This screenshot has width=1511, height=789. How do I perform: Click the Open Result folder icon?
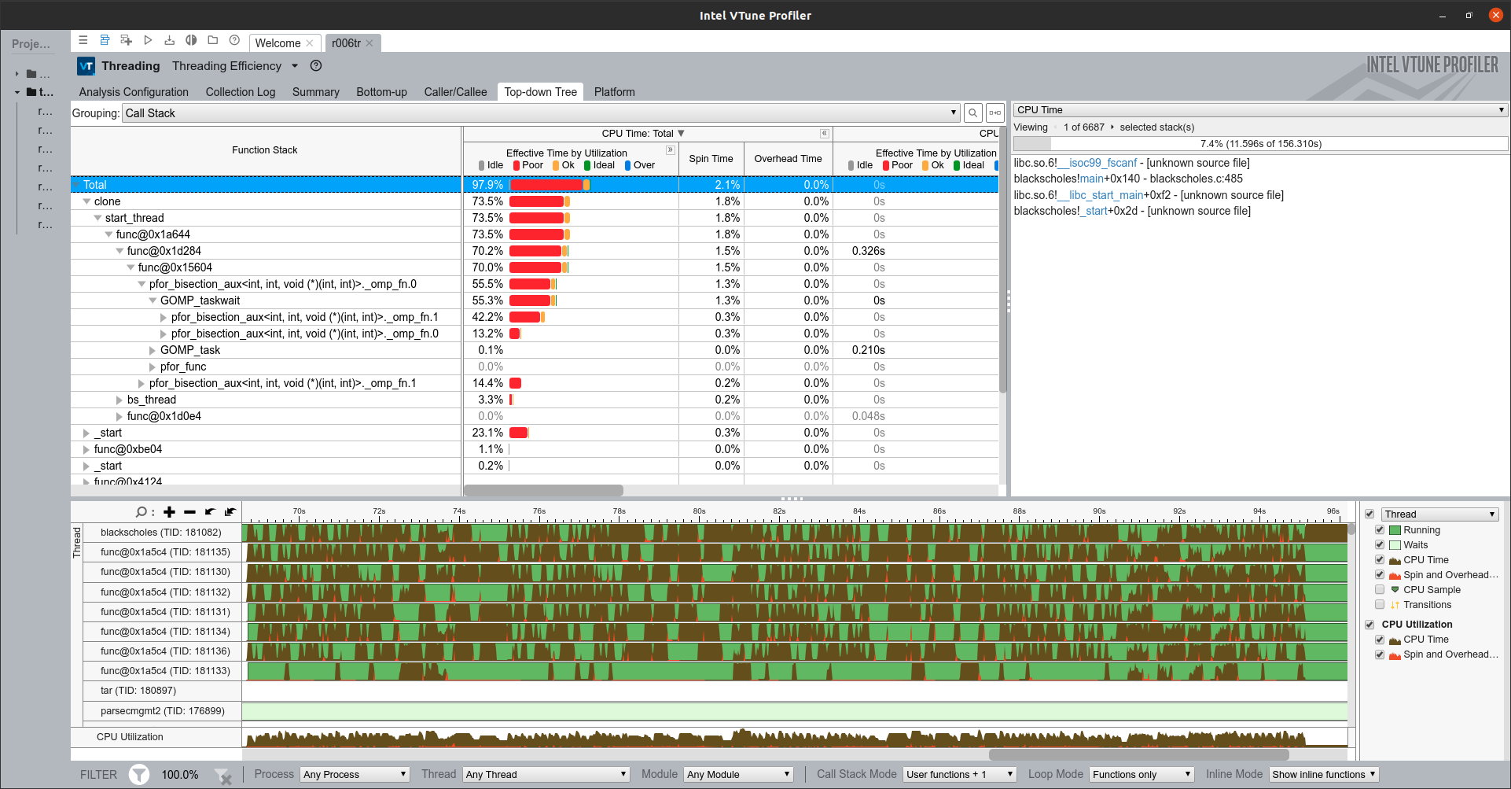tap(212, 40)
